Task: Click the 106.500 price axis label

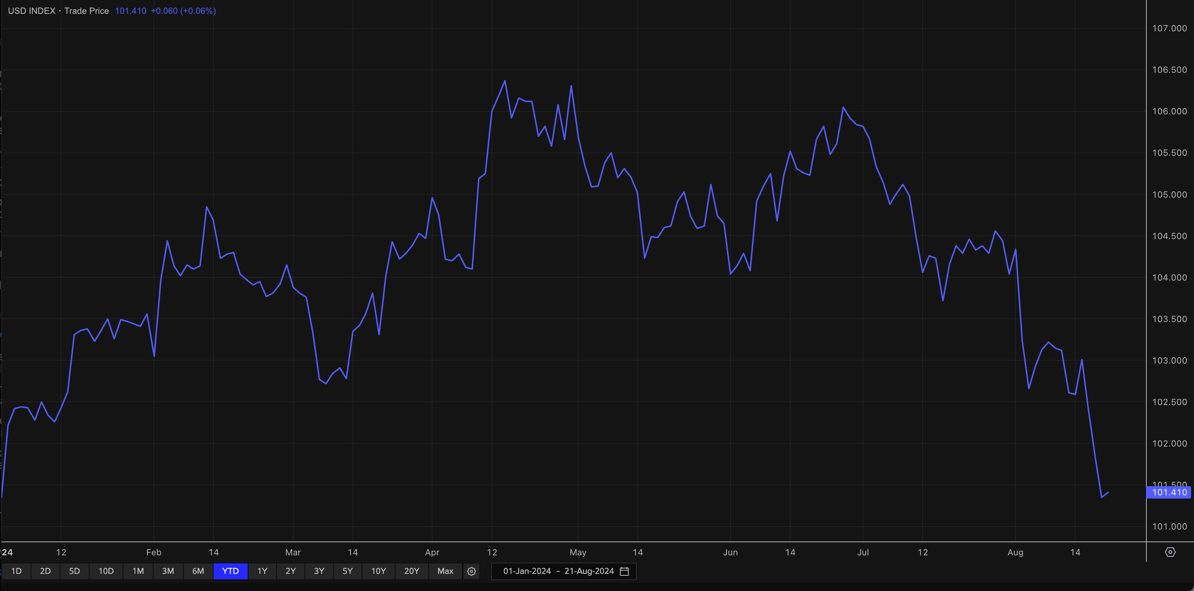Action: tap(1169, 70)
